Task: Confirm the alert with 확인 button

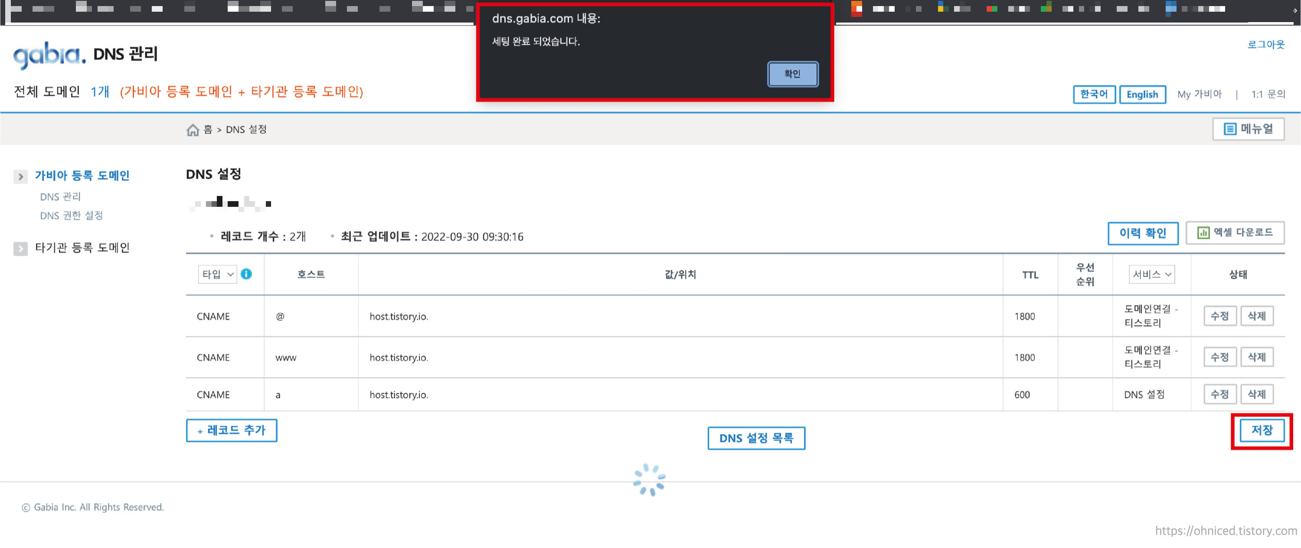Action: click(x=792, y=74)
